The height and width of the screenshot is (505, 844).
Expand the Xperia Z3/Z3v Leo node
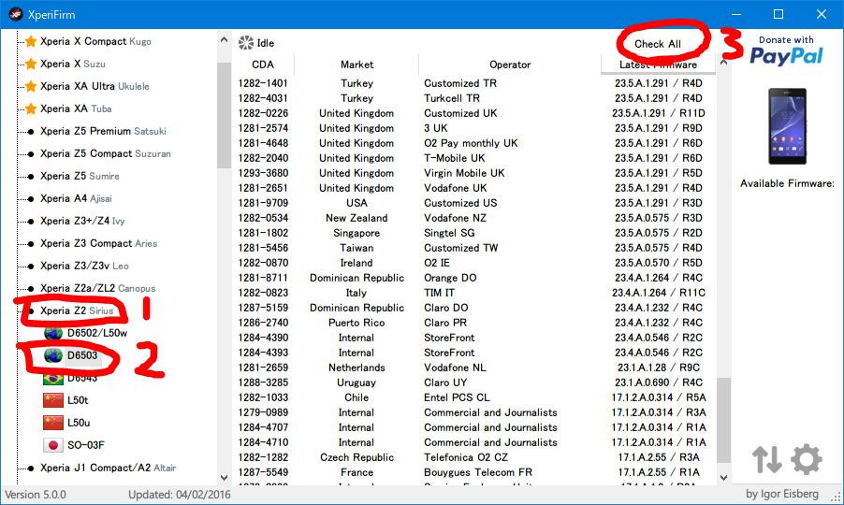(x=84, y=267)
